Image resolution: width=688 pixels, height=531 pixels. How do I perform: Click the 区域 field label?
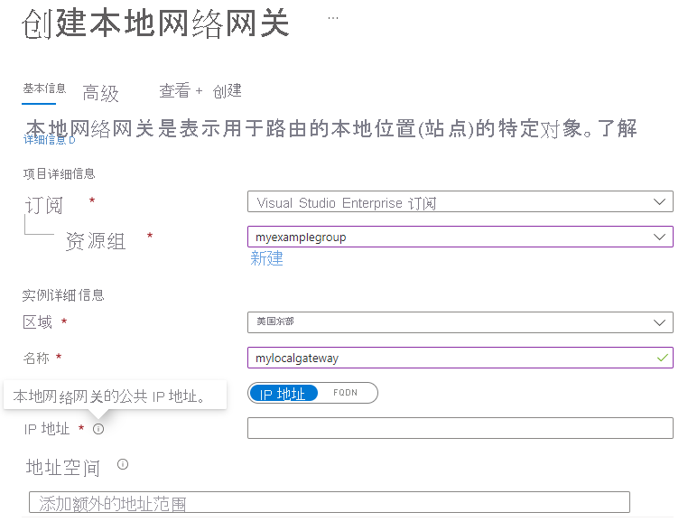pyautogui.click(x=38, y=322)
